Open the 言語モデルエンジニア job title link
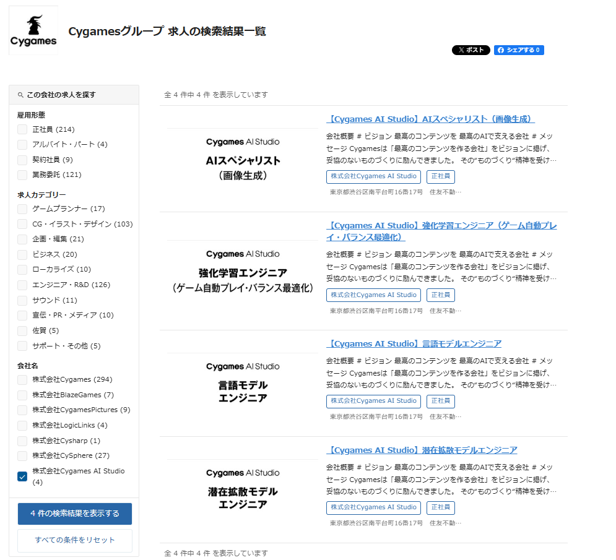This screenshot has width=616, height=560. click(x=414, y=343)
